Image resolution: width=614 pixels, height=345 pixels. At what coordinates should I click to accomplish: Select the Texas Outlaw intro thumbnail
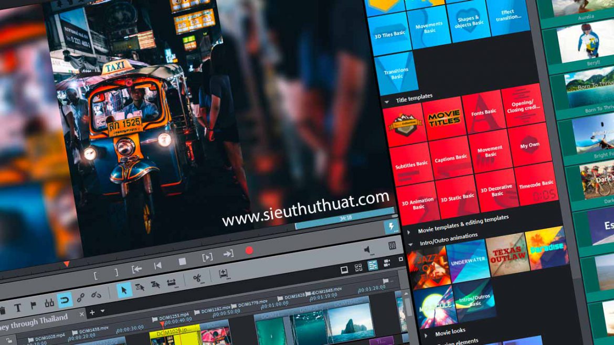[x=507, y=255]
